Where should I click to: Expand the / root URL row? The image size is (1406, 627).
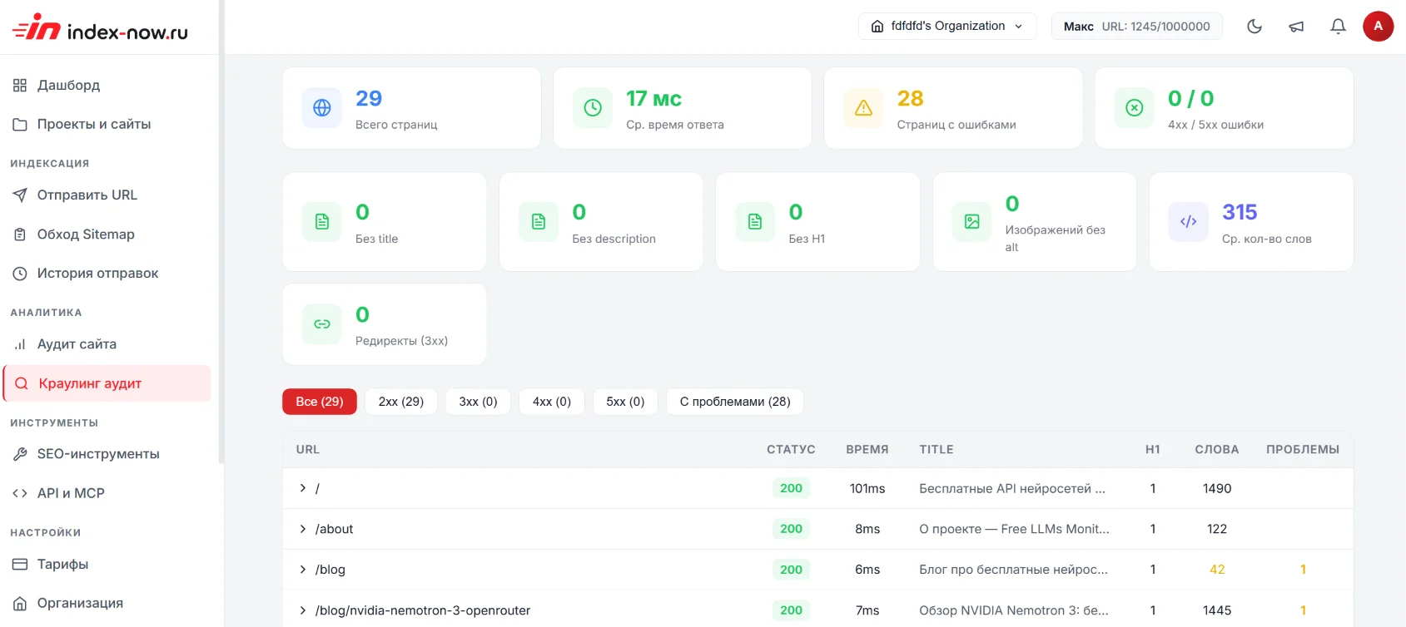[x=302, y=488]
